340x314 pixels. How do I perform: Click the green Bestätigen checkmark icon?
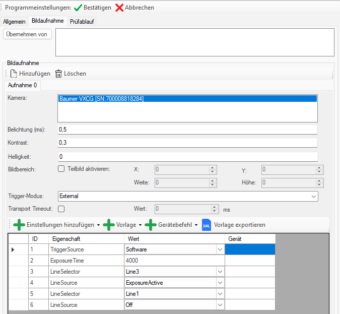79,8
